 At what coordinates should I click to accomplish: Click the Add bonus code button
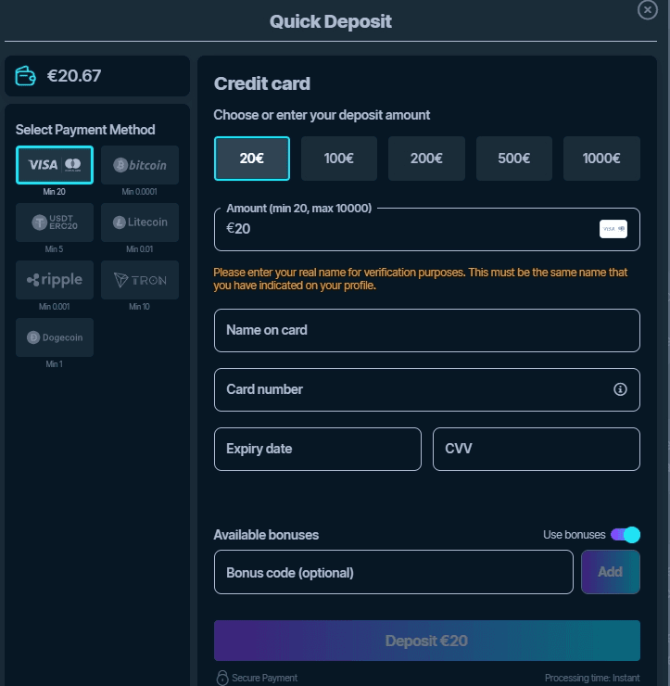coord(611,572)
